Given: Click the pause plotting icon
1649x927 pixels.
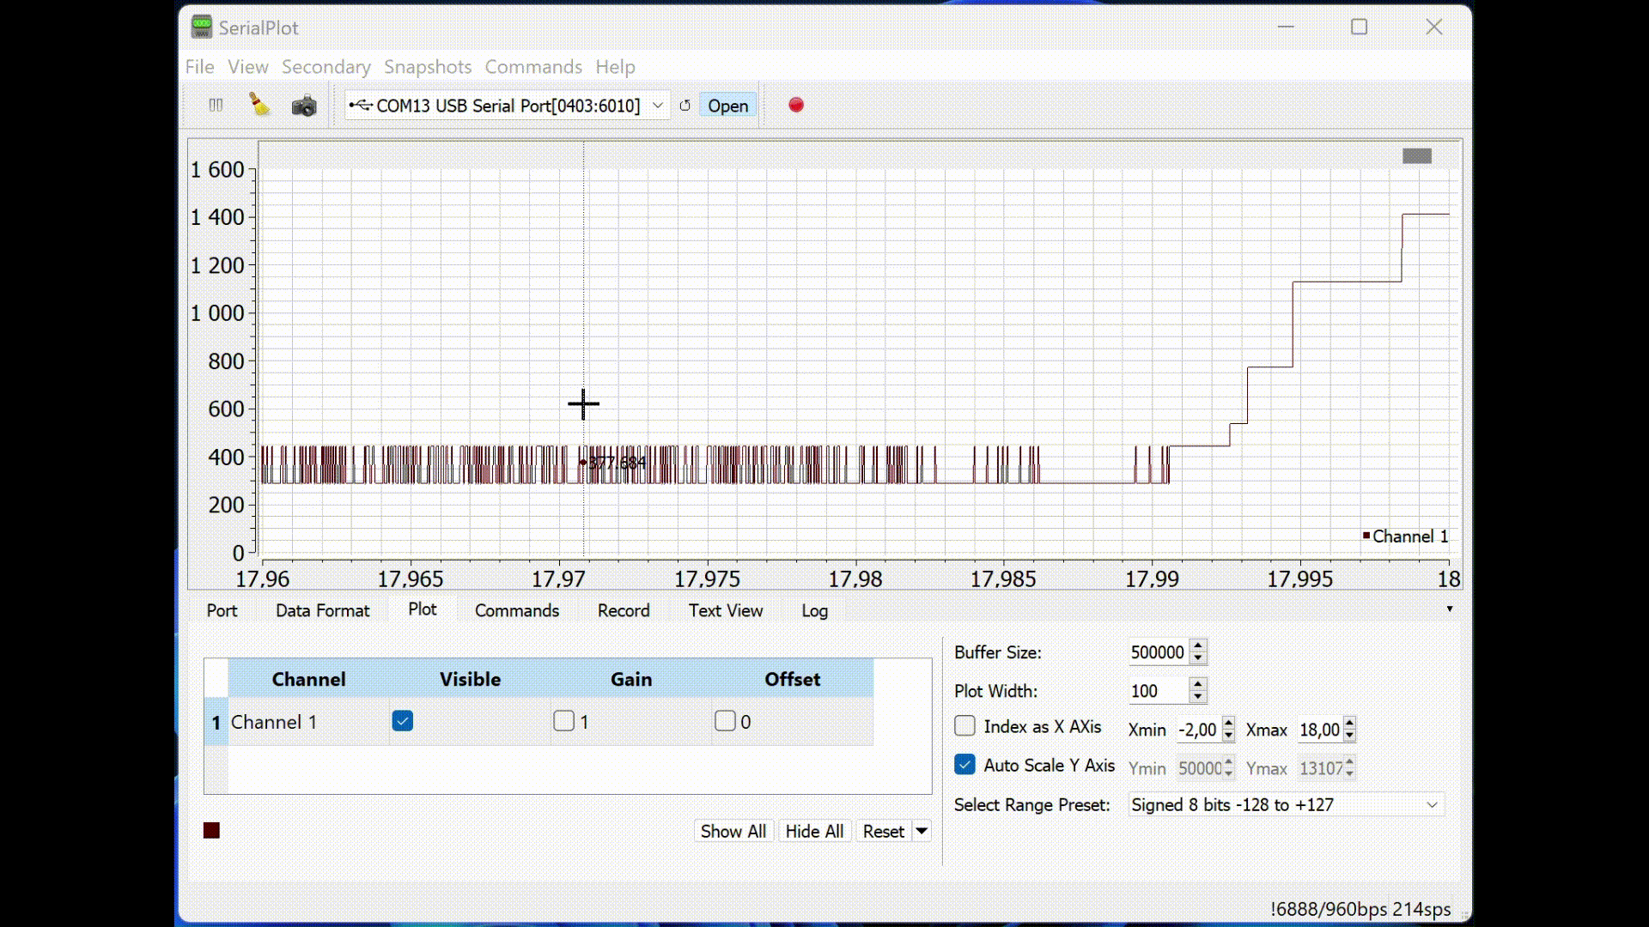Looking at the screenshot, I should (x=216, y=105).
